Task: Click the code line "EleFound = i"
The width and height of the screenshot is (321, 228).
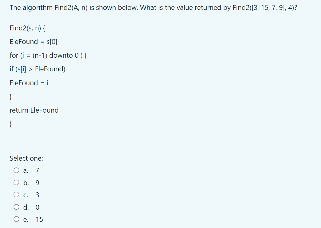Action: [29, 83]
